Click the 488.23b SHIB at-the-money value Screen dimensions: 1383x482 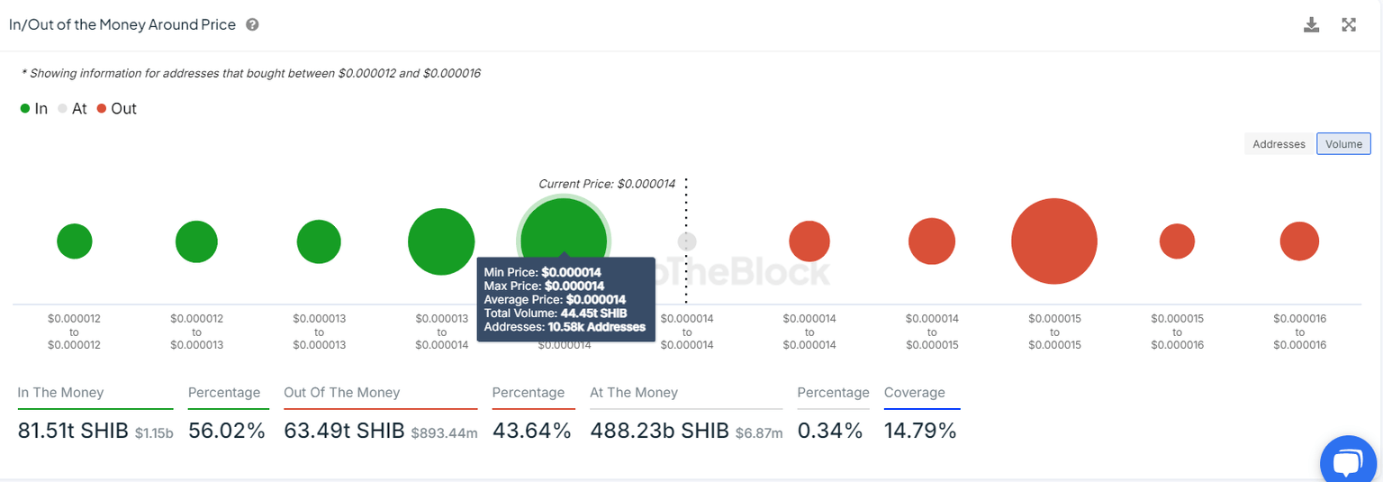(659, 432)
